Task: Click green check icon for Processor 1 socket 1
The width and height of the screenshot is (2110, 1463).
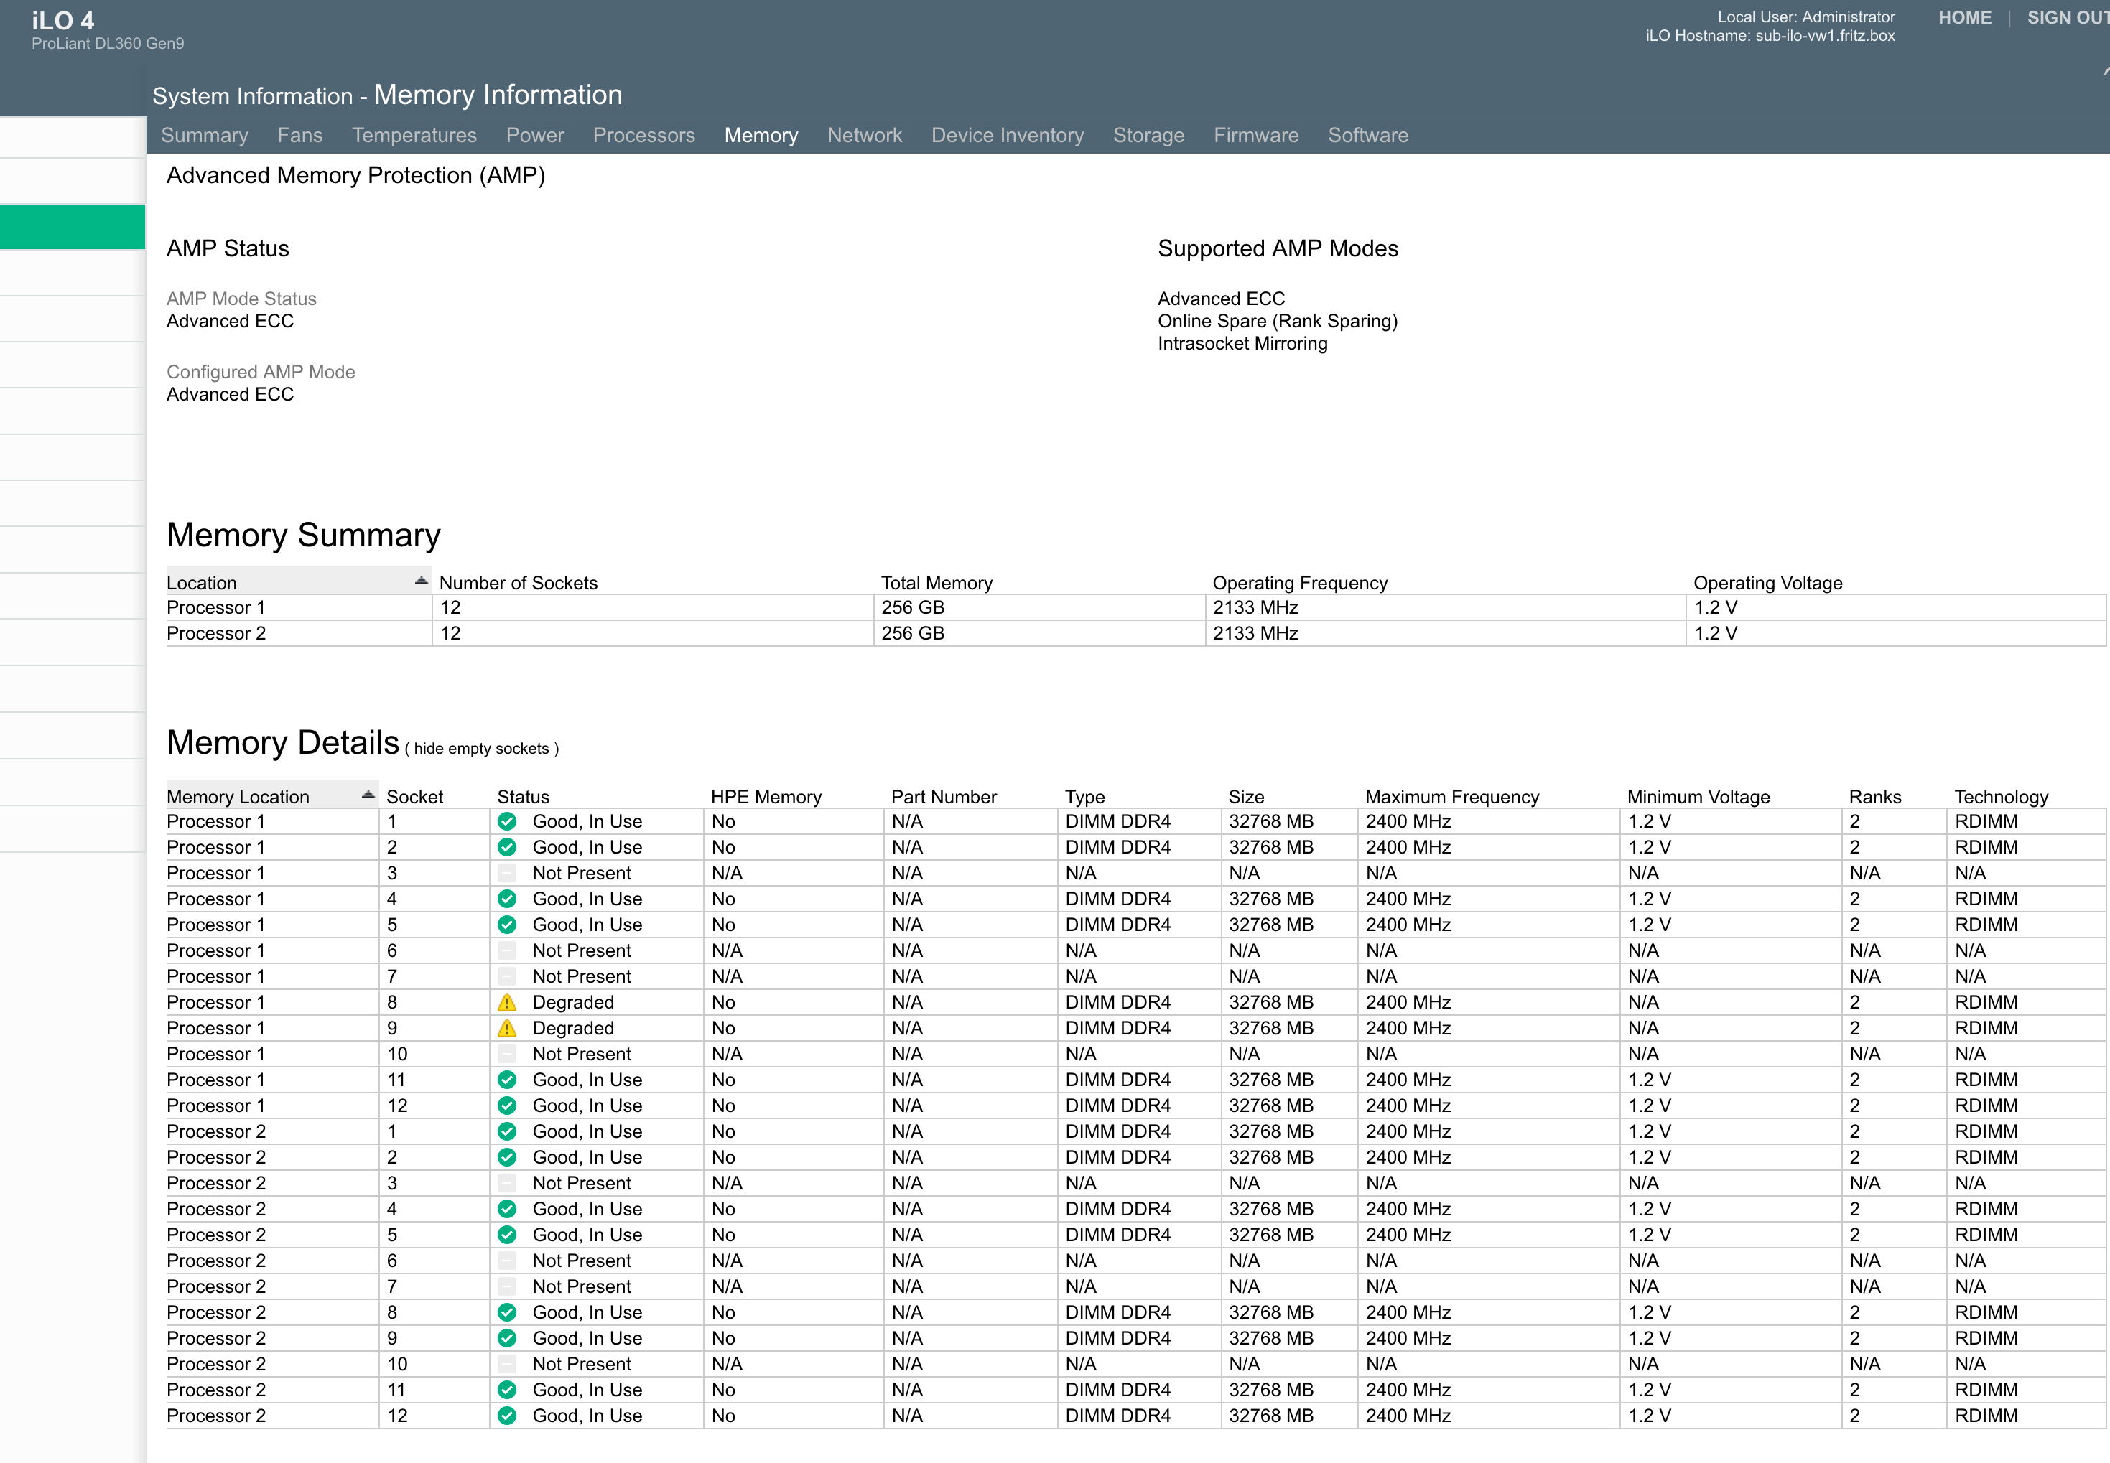Action: 506,821
